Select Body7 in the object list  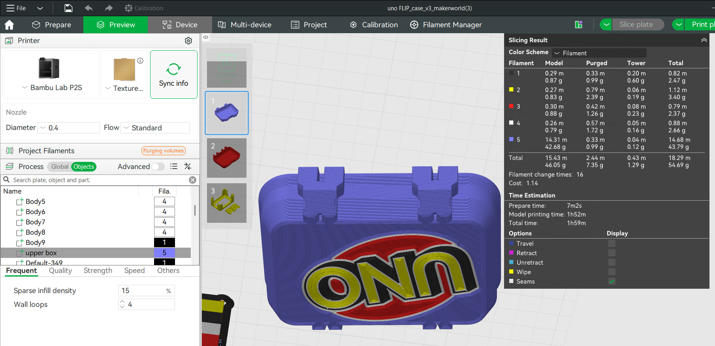36,222
